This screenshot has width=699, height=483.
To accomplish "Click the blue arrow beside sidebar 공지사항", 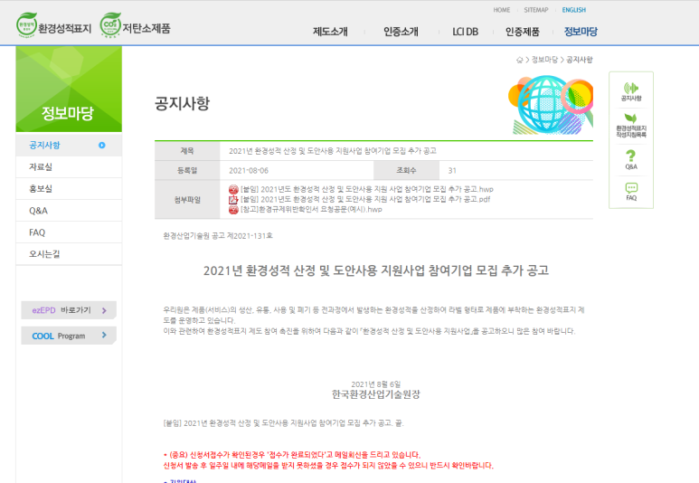I will (x=102, y=145).
